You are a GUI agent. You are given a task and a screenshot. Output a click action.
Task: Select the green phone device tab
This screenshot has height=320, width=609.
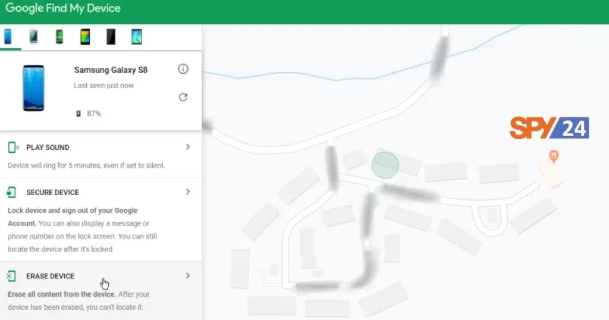[x=59, y=37]
